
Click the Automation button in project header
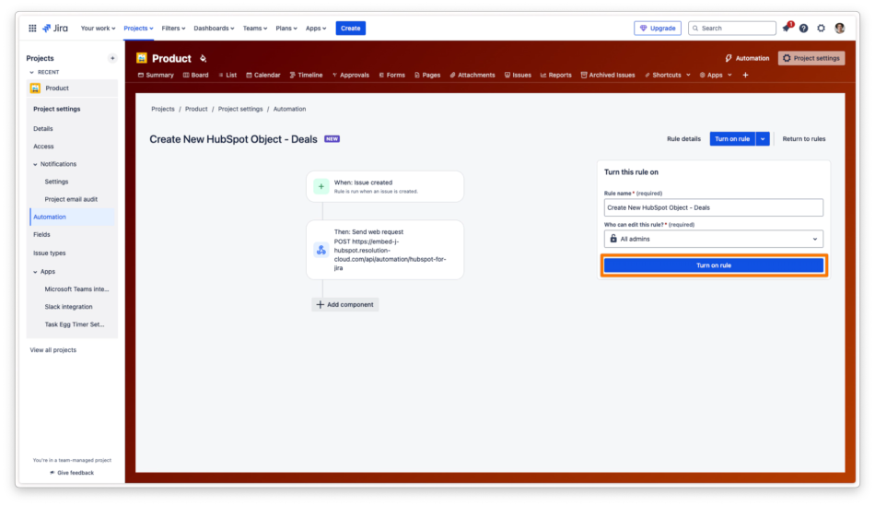click(747, 58)
